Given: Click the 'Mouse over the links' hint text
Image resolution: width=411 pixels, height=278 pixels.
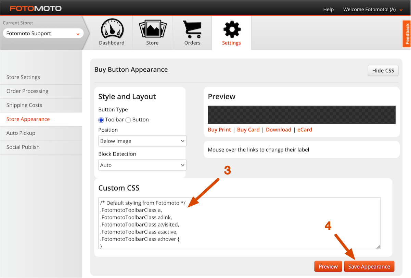Looking at the screenshot, I should tap(259, 149).
